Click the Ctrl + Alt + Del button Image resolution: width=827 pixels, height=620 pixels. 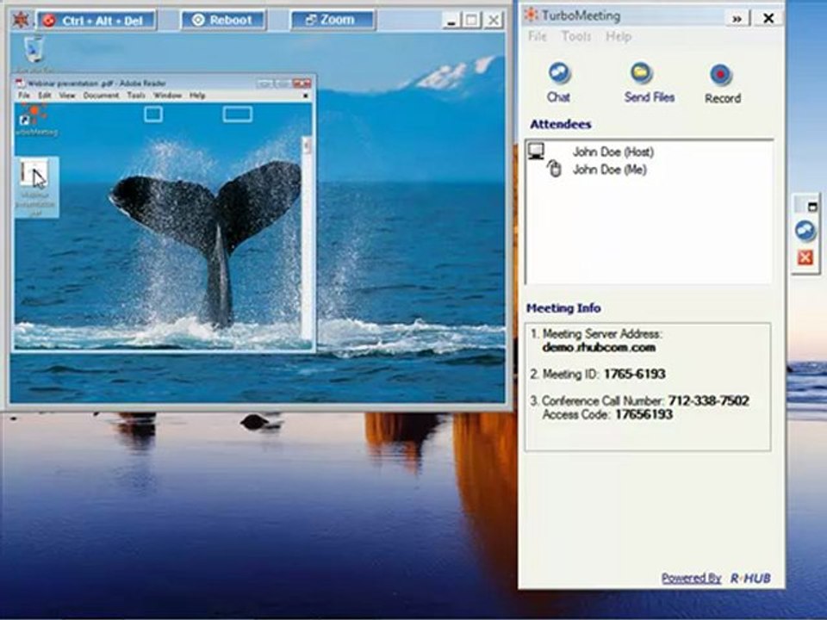point(96,21)
